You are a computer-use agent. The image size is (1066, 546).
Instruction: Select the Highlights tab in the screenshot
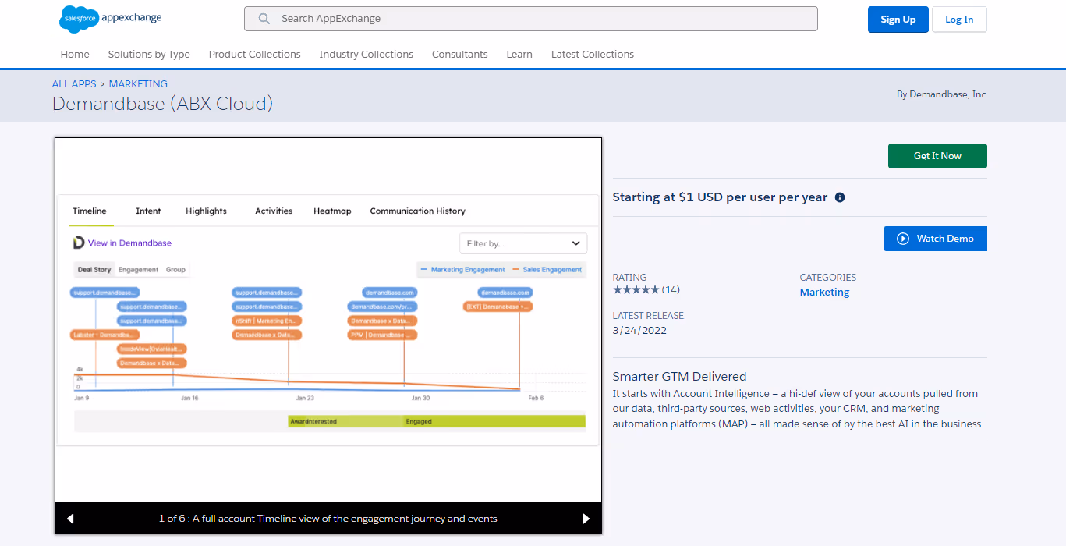point(206,211)
